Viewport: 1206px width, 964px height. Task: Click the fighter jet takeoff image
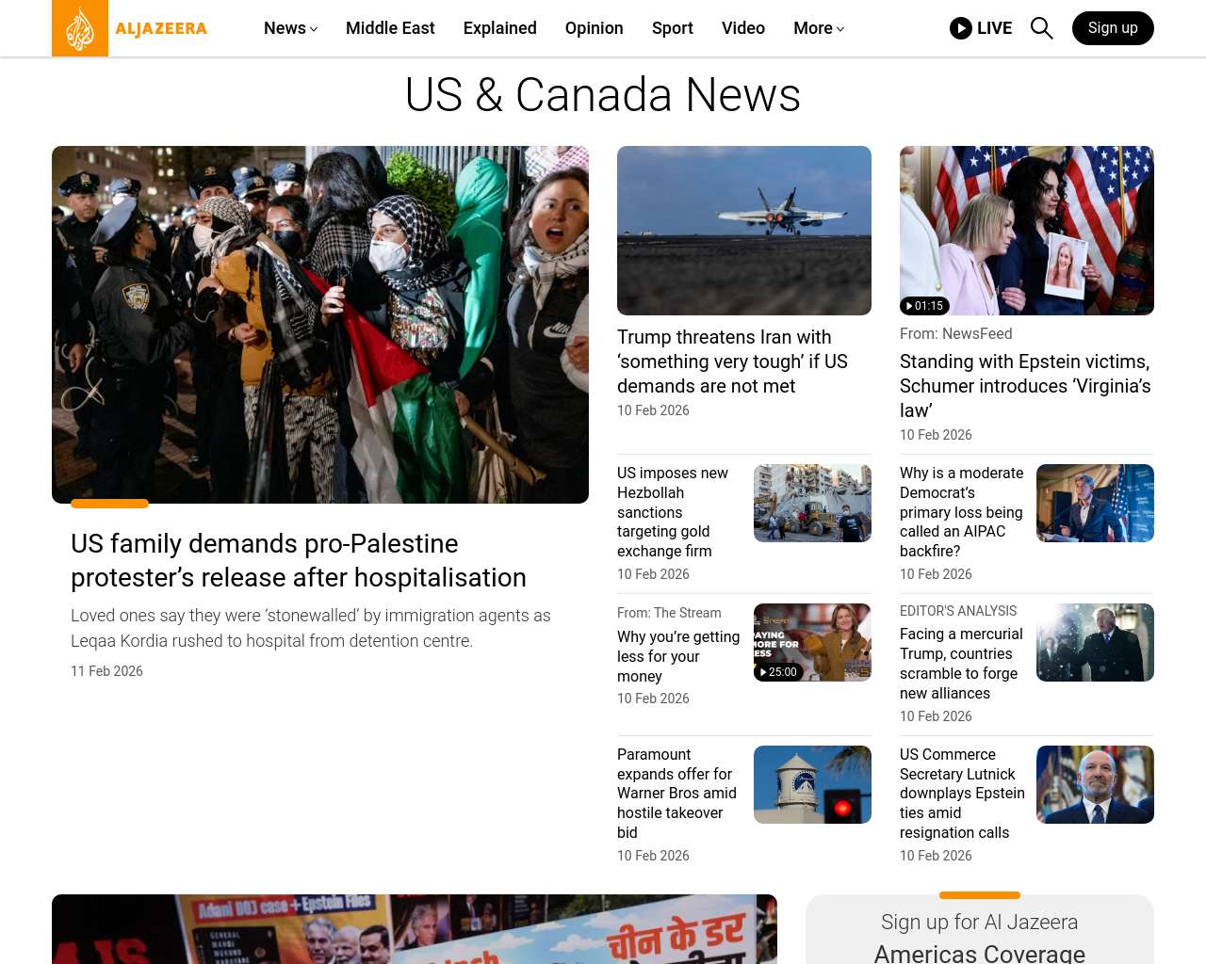tap(744, 231)
